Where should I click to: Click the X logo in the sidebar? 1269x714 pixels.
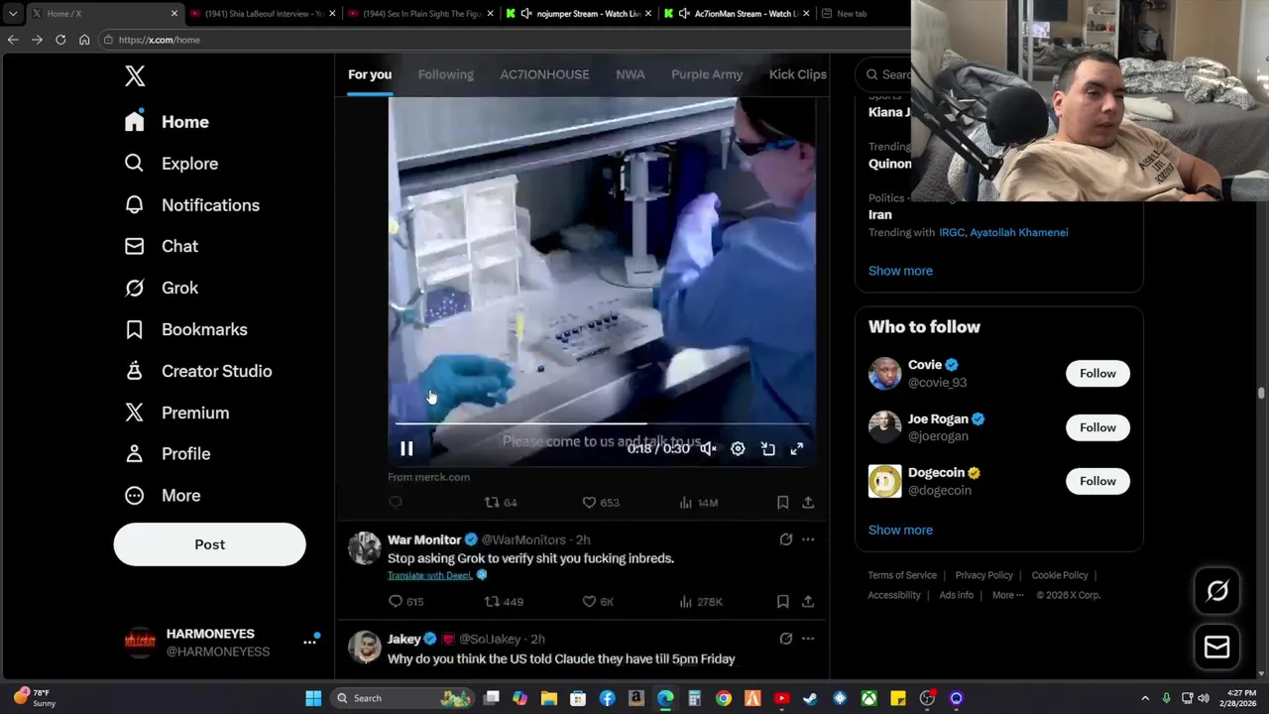click(x=135, y=75)
